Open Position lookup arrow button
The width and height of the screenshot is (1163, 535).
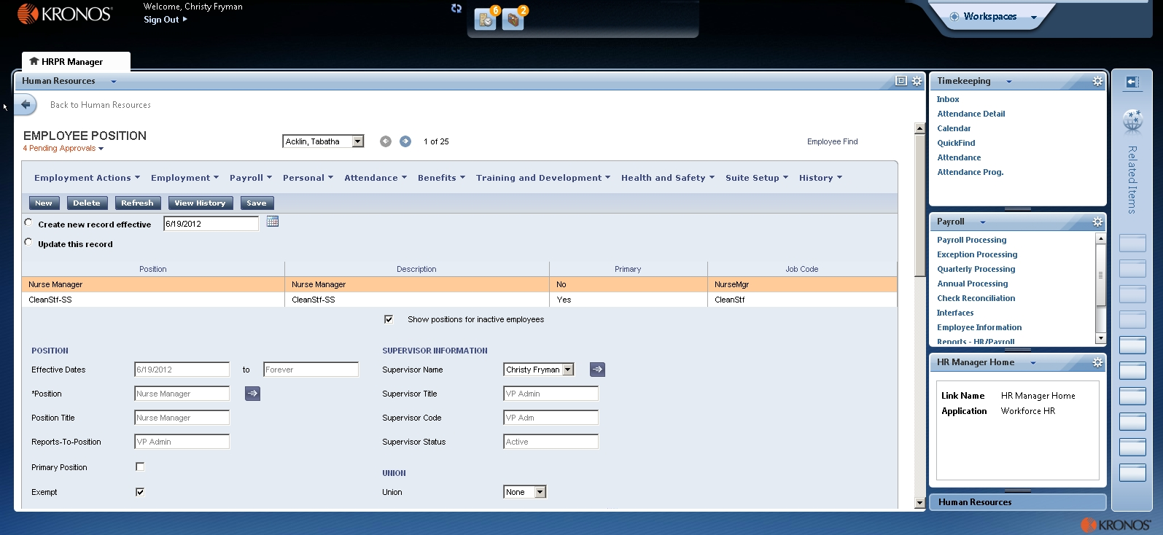click(x=253, y=394)
